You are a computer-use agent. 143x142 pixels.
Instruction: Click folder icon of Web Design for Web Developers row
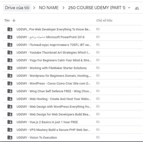coord(10,114)
